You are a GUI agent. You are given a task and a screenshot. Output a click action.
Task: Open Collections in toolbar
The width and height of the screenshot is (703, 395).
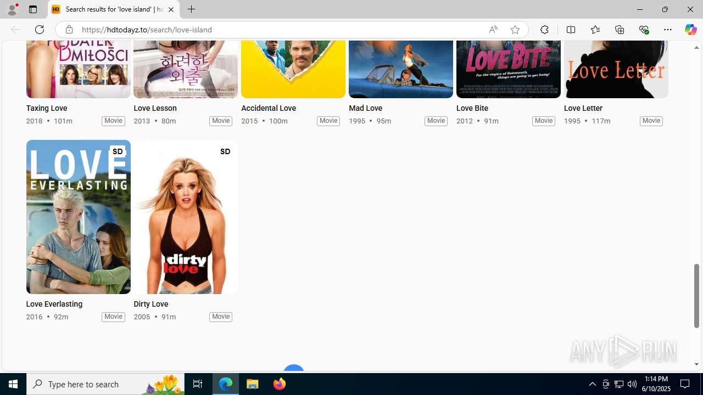(620, 30)
